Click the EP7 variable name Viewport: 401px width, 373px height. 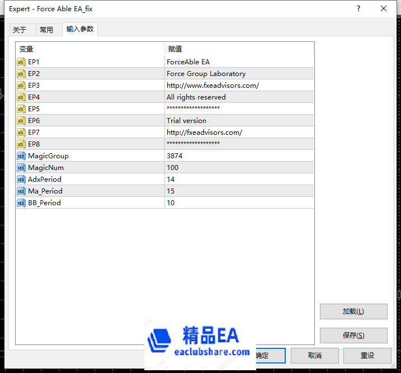[x=34, y=133]
